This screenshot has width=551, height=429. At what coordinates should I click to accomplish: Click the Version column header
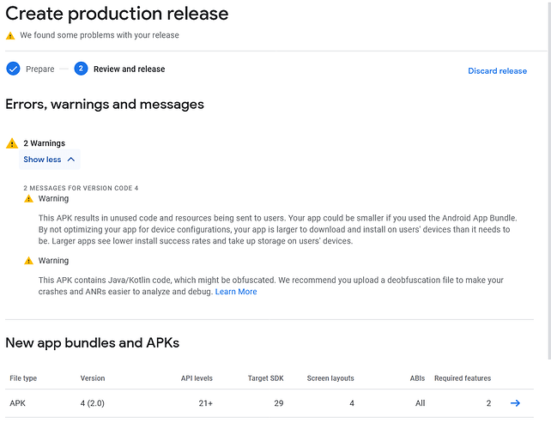click(93, 378)
